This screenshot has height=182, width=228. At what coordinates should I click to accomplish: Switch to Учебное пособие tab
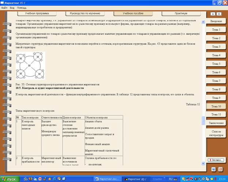point(133,13)
